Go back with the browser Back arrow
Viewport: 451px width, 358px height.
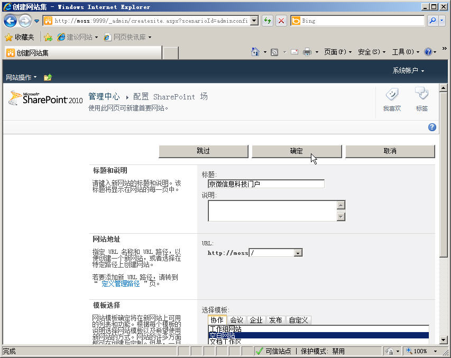[x=11, y=21]
